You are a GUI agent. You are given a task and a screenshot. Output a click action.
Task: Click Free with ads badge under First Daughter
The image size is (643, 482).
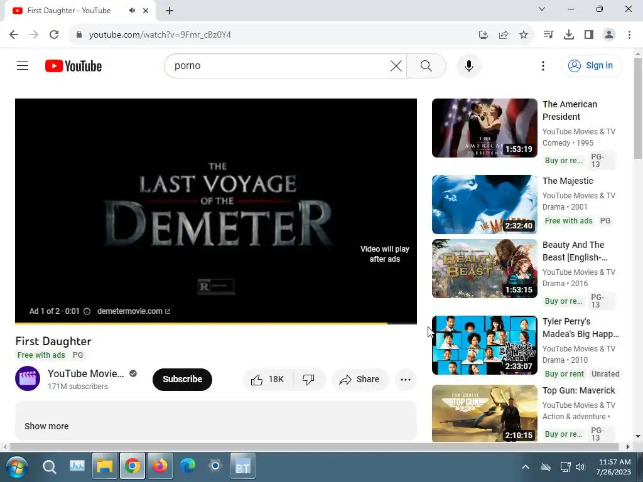click(x=41, y=355)
